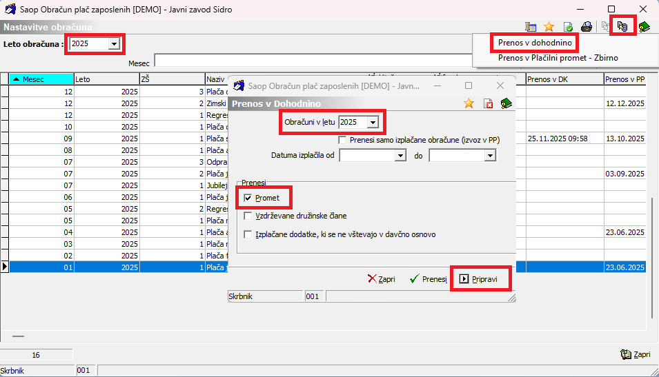Image resolution: width=659 pixels, height=377 pixels.
Task: Click the Obračuni v letu 2025 text field
Action: coord(353,122)
